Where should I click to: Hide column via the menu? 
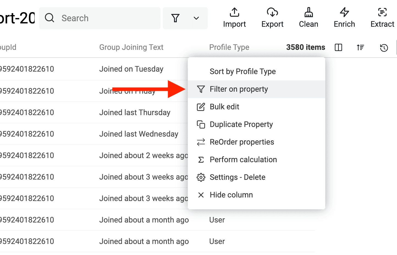(x=231, y=195)
